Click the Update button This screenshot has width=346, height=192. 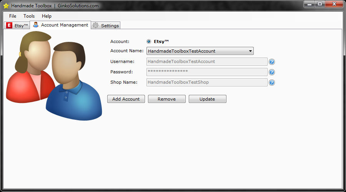(x=208, y=99)
